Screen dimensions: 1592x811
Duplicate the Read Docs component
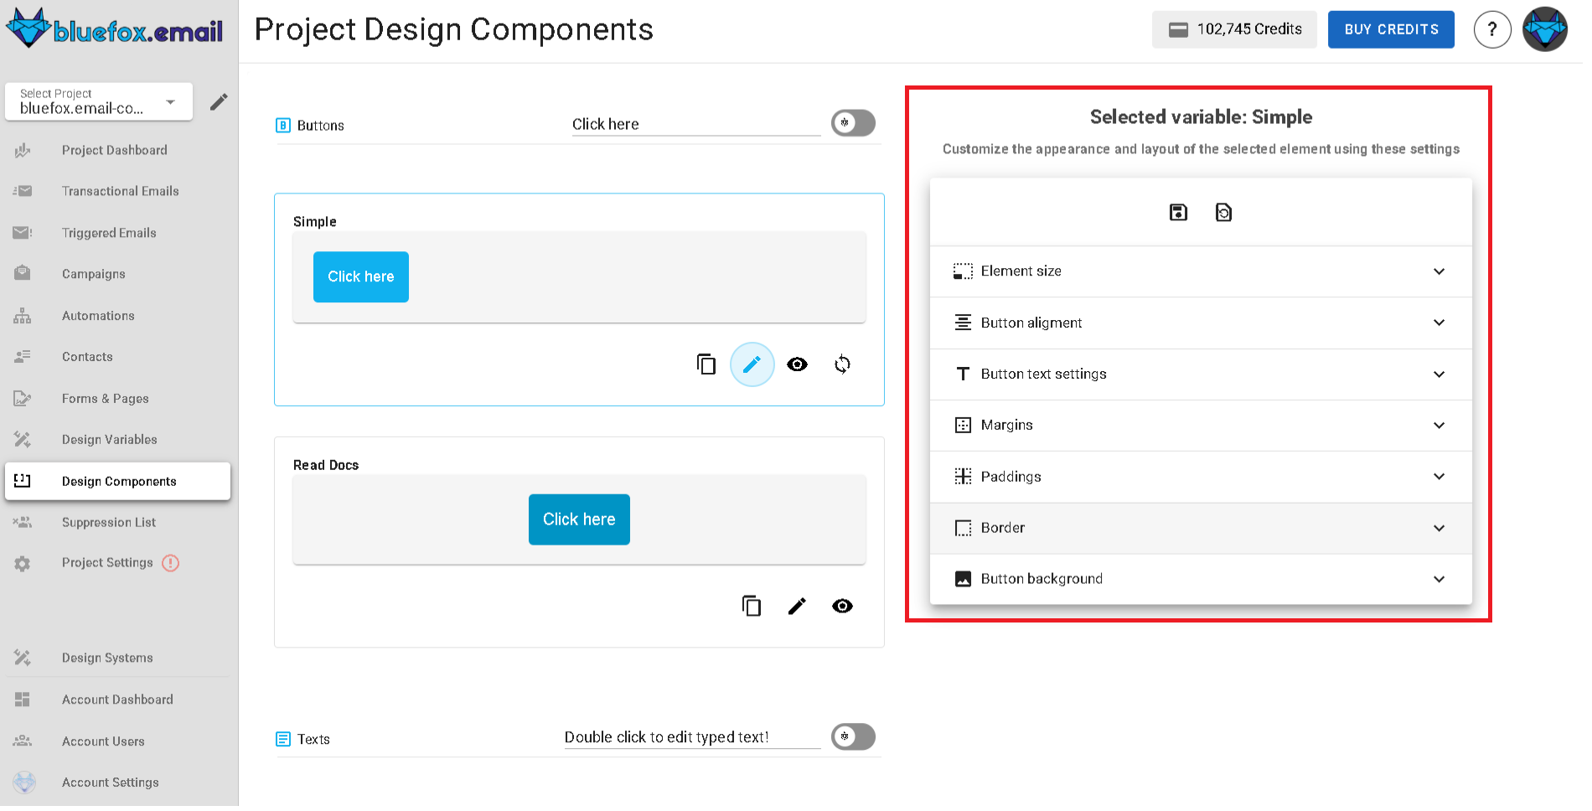coord(752,607)
